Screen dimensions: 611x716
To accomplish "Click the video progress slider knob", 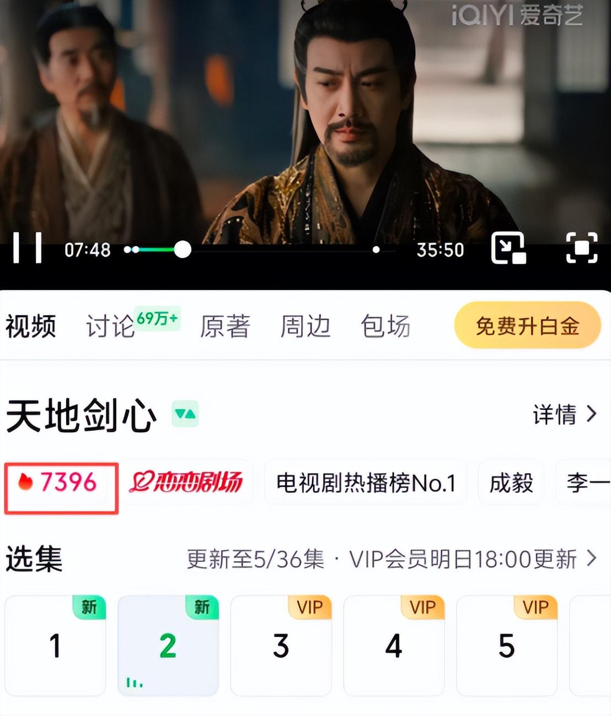I will tap(183, 249).
